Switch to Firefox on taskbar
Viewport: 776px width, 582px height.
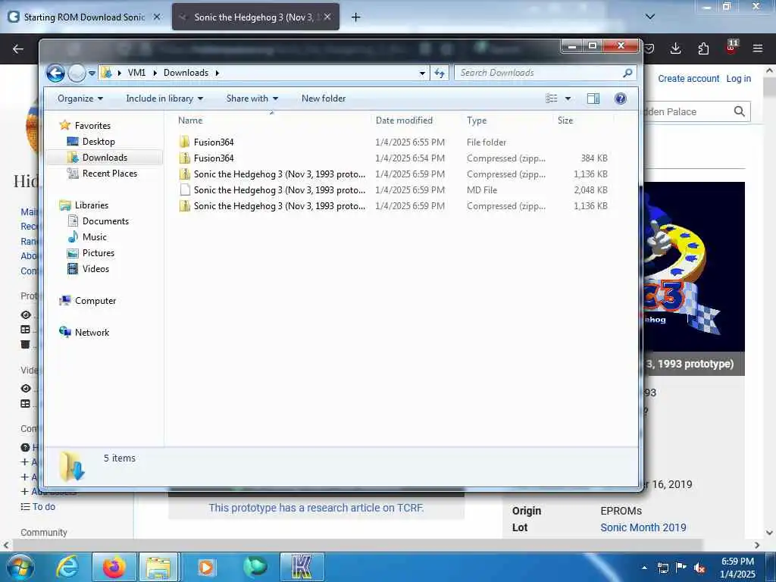pyautogui.click(x=114, y=567)
